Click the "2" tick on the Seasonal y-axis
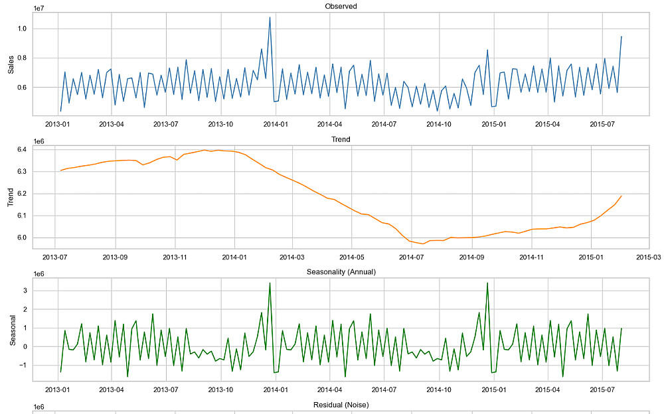Viewport: 664px width, 414px height. pos(25,309)
